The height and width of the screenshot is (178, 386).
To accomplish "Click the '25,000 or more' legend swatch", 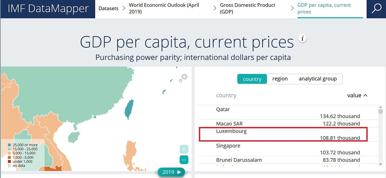I will pyautogui.click(x=9, y=145).
